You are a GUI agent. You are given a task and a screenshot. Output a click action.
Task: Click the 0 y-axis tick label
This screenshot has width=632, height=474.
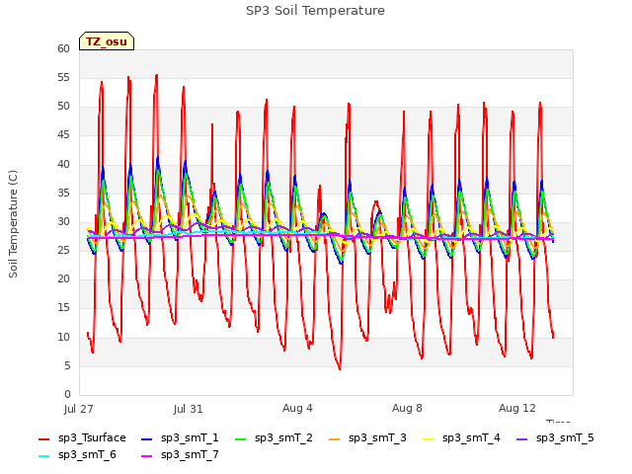coord(67,394)
